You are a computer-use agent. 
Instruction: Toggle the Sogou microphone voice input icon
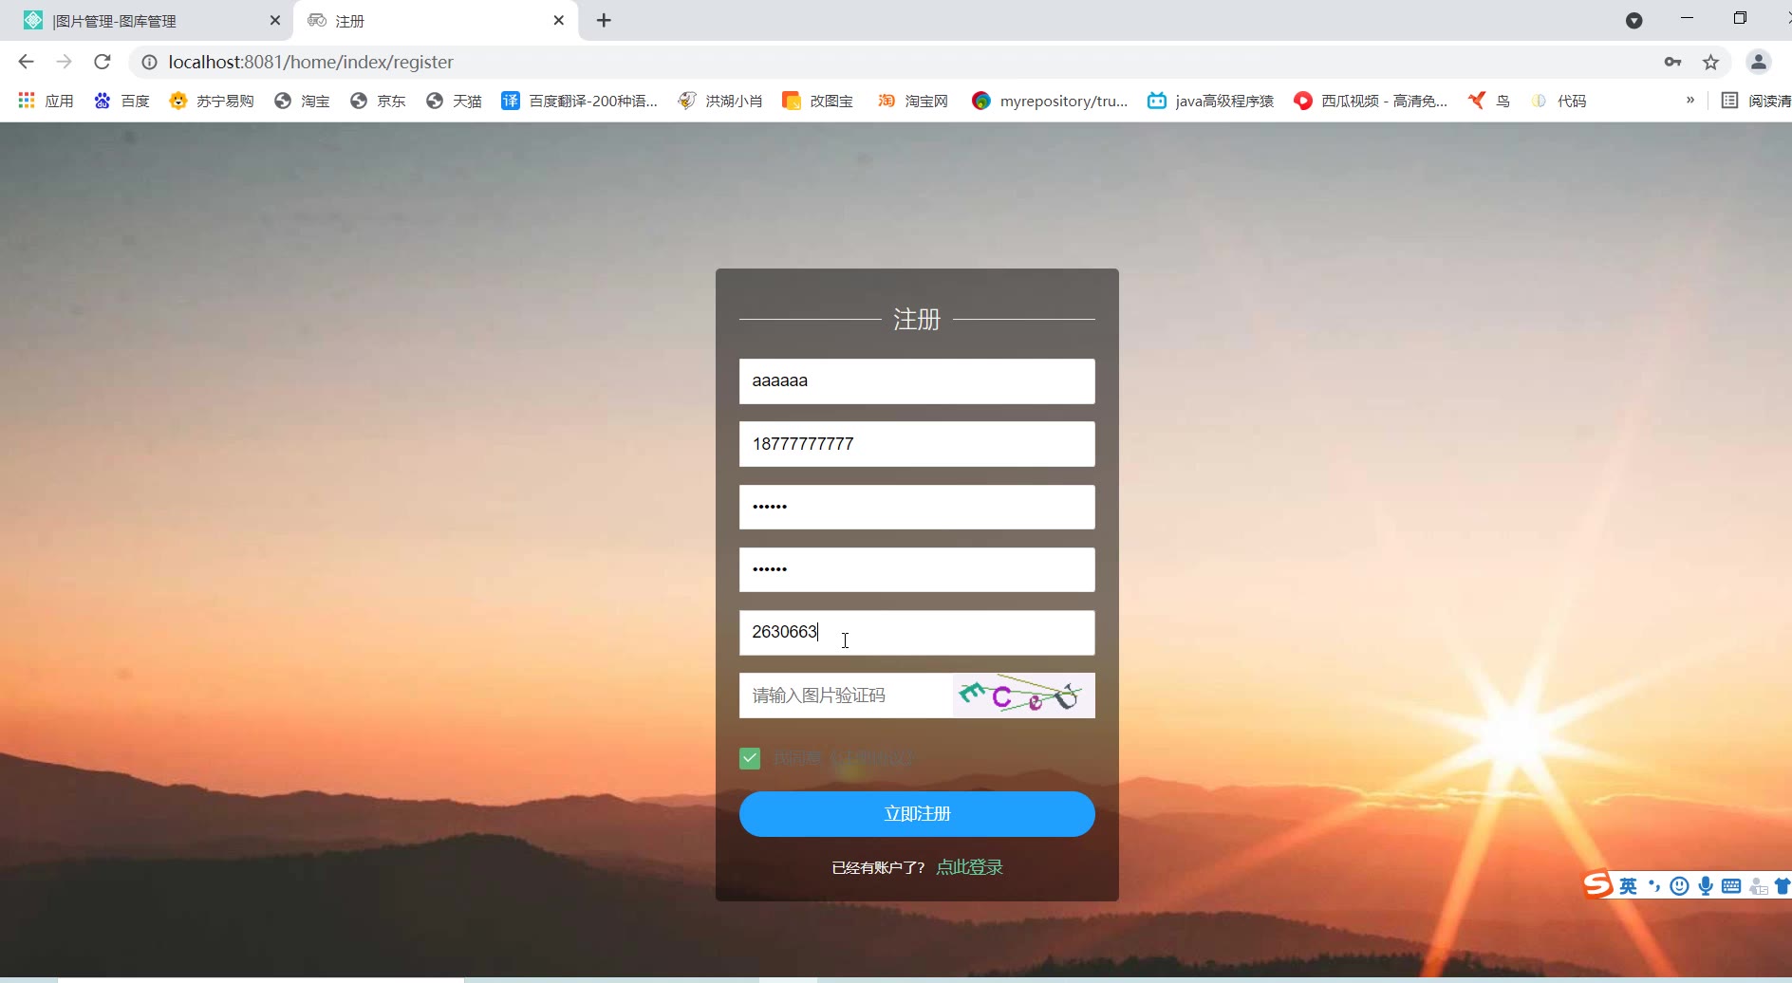1706,886
